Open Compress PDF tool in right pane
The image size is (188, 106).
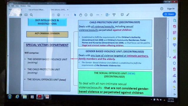point(174,69)
